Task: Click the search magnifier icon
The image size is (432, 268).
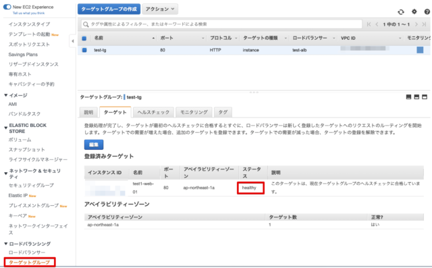Action: [86, 24]
